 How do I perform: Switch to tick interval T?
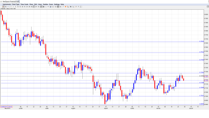click(11, 7)
